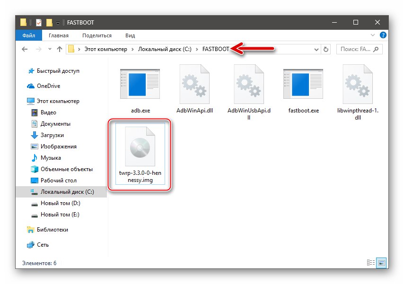Open the adb.exe file icon
The image size is (404, 284).
coord(140,84)
